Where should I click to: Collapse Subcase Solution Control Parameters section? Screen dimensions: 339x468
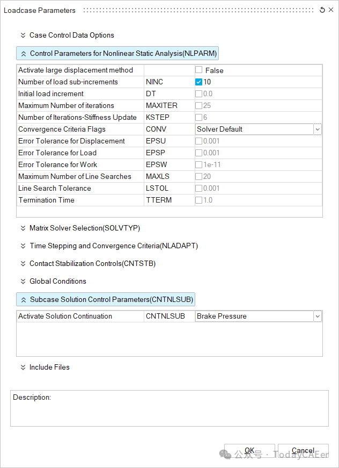coord(106,299)
